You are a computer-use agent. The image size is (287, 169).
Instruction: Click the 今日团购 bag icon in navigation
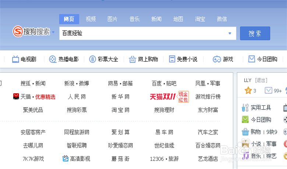click(x=251, y=59)
